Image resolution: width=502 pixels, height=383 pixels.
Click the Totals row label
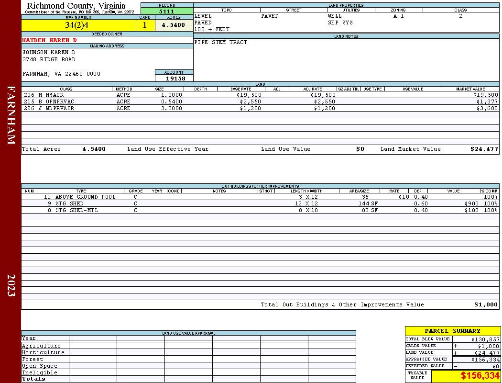(33, 379)
